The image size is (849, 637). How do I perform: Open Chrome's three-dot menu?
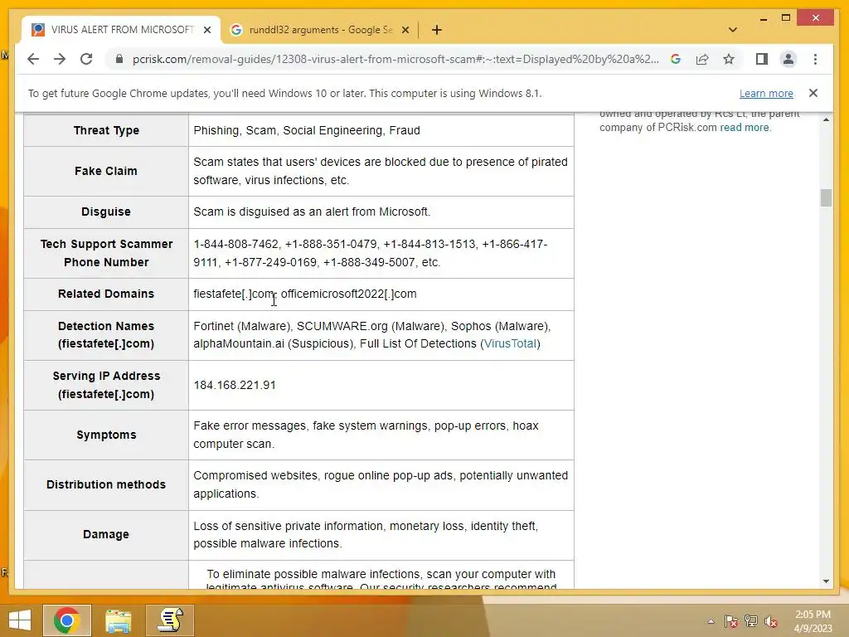pos(816,59)
